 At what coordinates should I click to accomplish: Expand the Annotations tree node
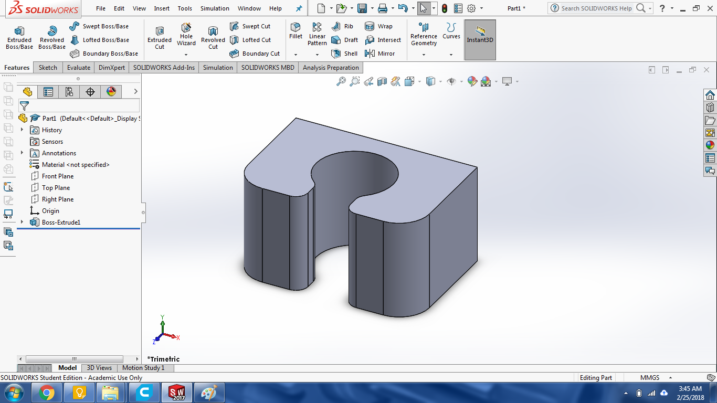click(22, 153)
